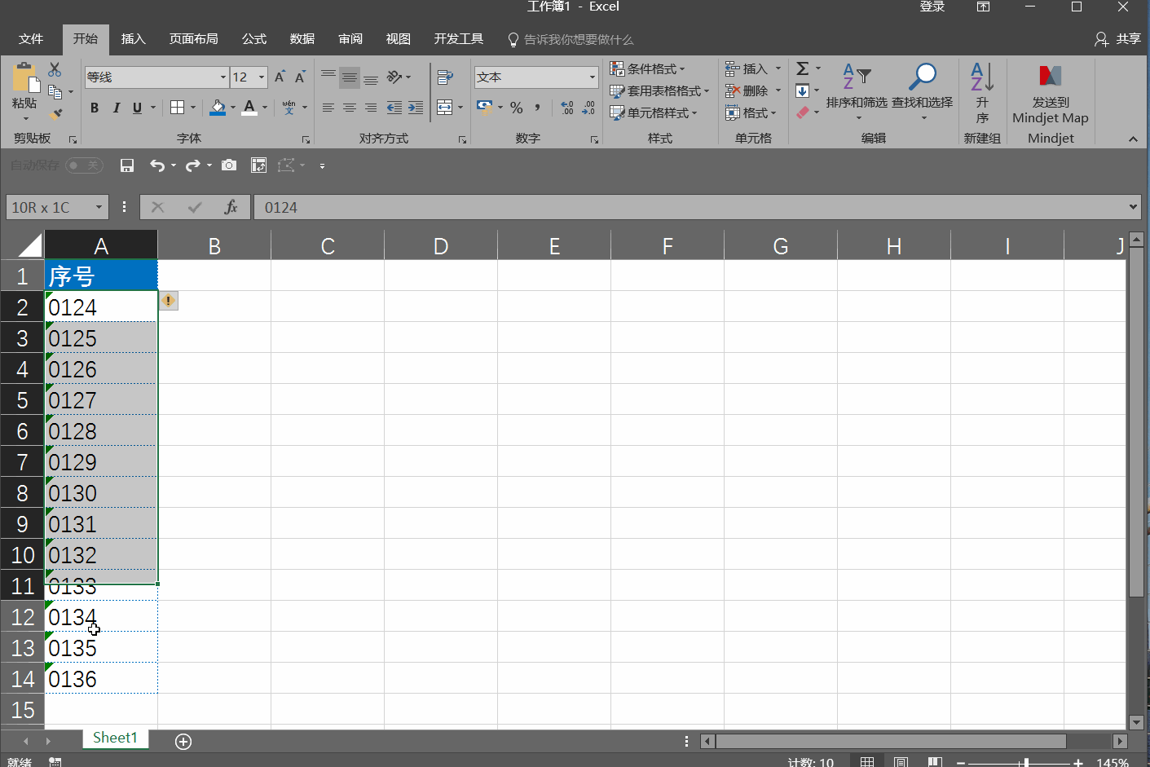Click the AutoSum sigma icon
Screen dimensions: 1150x767
click(x=803, y=69)
